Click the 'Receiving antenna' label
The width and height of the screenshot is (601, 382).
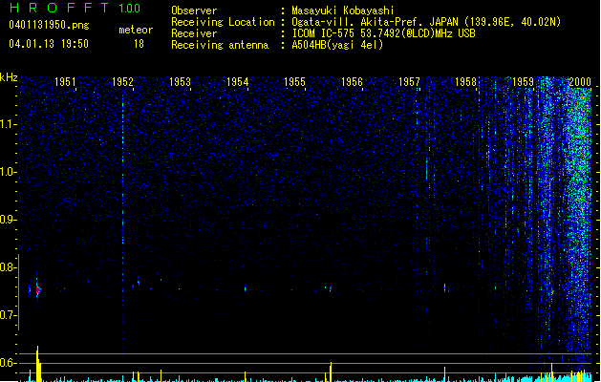pyautogui.click(x=220, y=45)
